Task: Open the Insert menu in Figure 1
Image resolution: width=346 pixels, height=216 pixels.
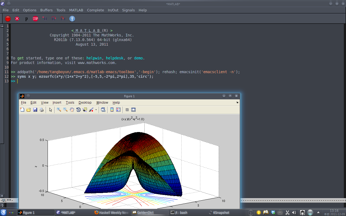Action: (57, 103)
